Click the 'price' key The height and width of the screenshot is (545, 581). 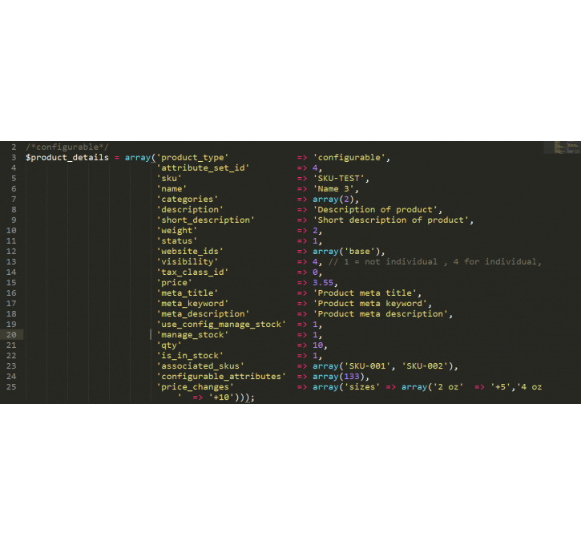tap(174, 282)
